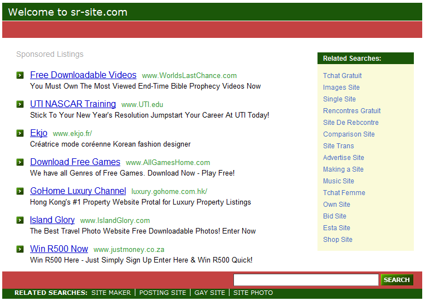This screenshot has height=301, width=425.
Task: Open the Island Glory link
Action: (x=52, y=220)
